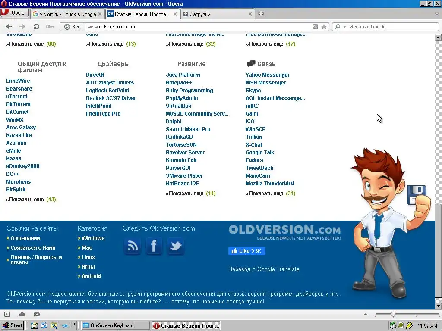The height and width of the screenshot is (331, 442).
Task: Click the system tray network icon
Action: pyautogui.click(x=393, y=326)
